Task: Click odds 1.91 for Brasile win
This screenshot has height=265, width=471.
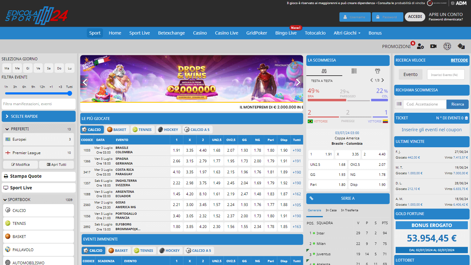Action: point(176,150)
